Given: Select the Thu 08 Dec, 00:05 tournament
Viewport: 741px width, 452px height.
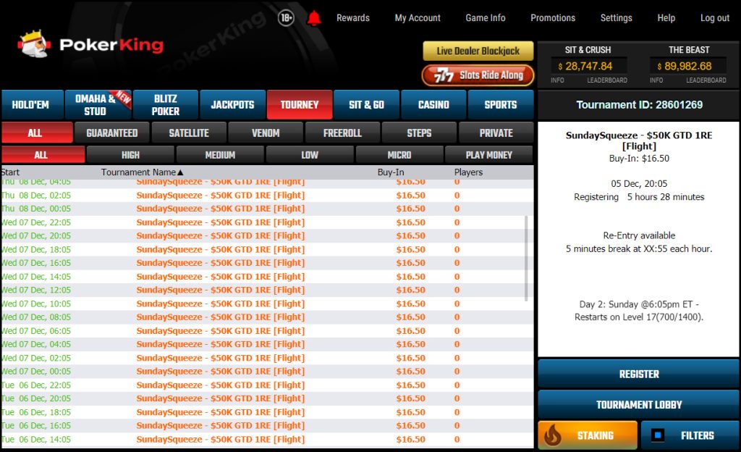Looking at the screenshot, I should tap(267, 209).
